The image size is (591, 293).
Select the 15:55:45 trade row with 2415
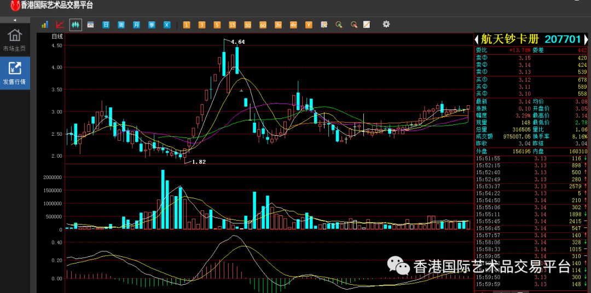pos(531,221)
